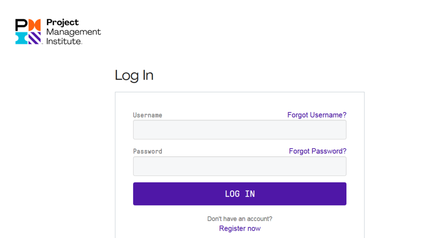Click the Password field label
The image size is (432, 238).
click(x=147, y=152)
